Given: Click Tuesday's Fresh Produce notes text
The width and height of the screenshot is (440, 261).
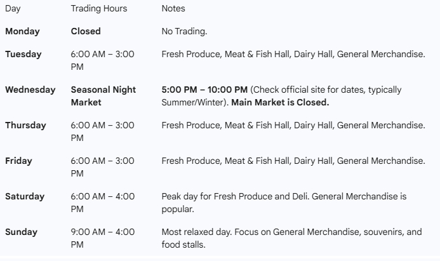Looking at the screenshot, I should (x=293, y=54).
